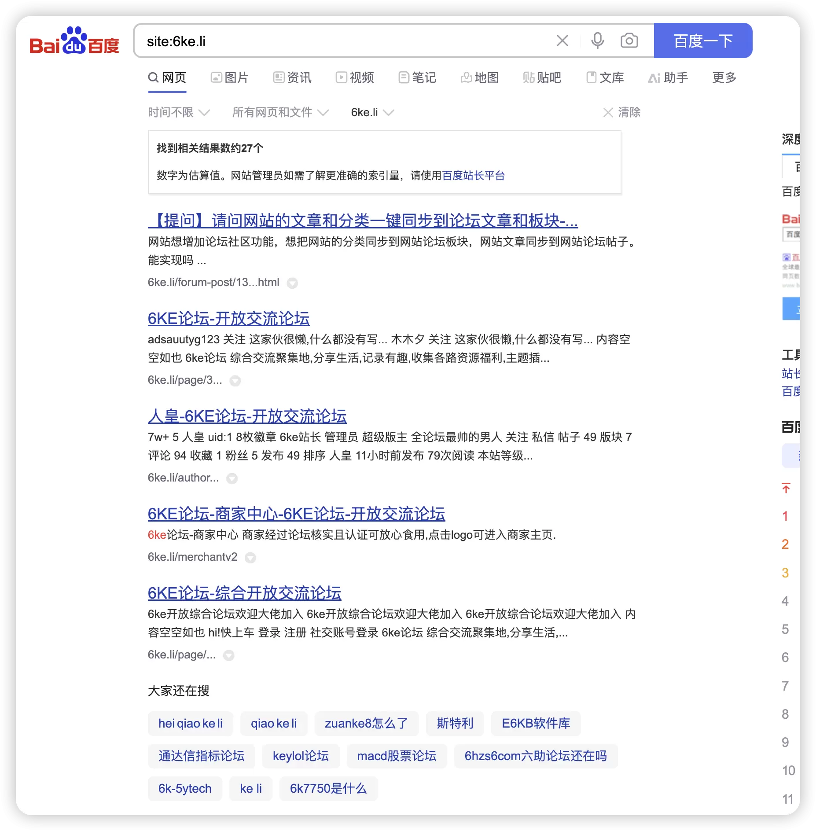Screen dimensions: 816x831
Task: Open the 所有网页和文件 file type dropdown
Action: pyautogui.click(x=280, y=113)
